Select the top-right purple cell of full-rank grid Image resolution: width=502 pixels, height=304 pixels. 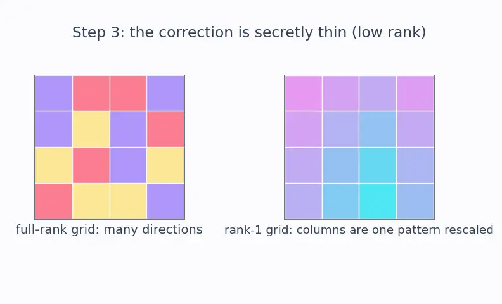(x=165, y=93)
